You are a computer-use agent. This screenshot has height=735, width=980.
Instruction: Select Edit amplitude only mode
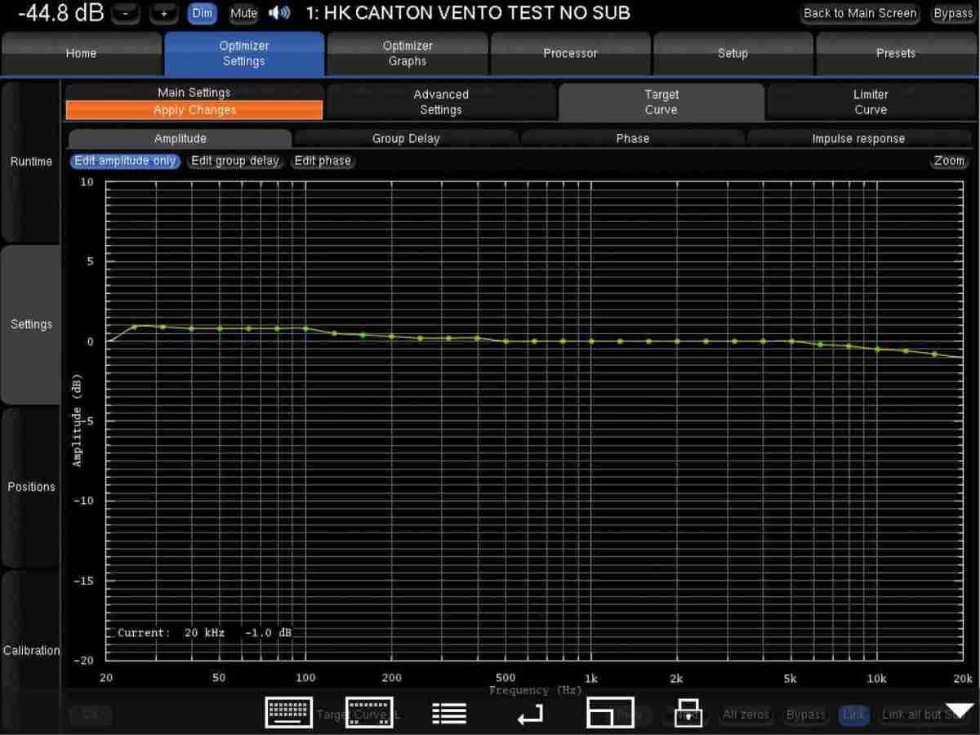click(x=125, y=161)
